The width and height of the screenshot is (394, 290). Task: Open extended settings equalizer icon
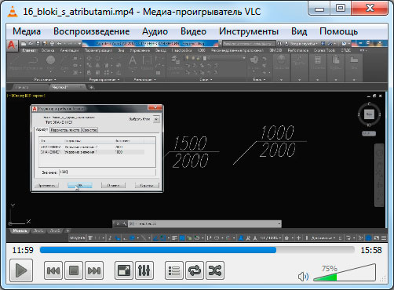[144, 270]
